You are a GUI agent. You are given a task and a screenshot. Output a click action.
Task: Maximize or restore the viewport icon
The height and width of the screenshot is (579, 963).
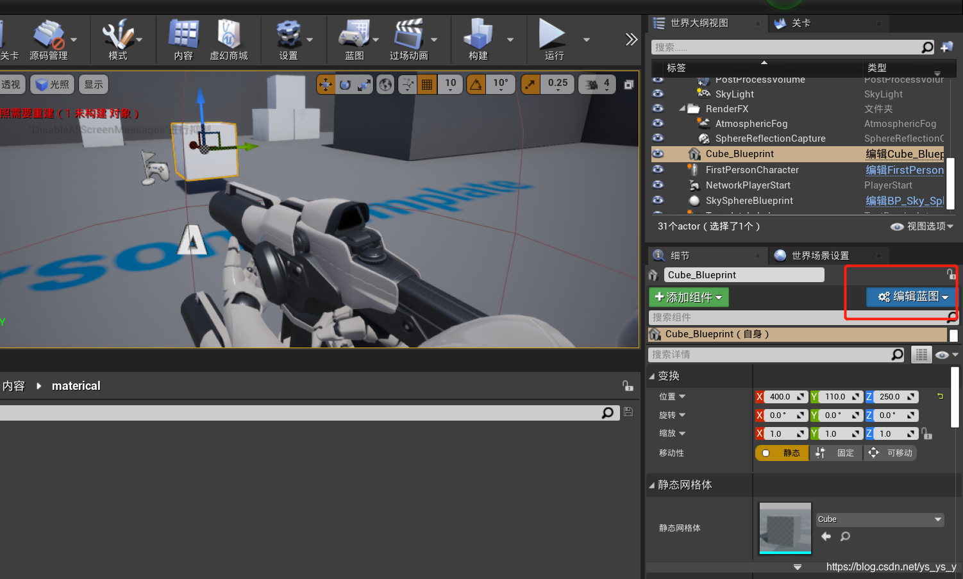tap(629, 85)
